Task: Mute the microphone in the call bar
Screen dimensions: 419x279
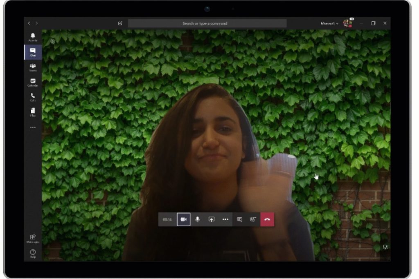Action: click(198, 219)
